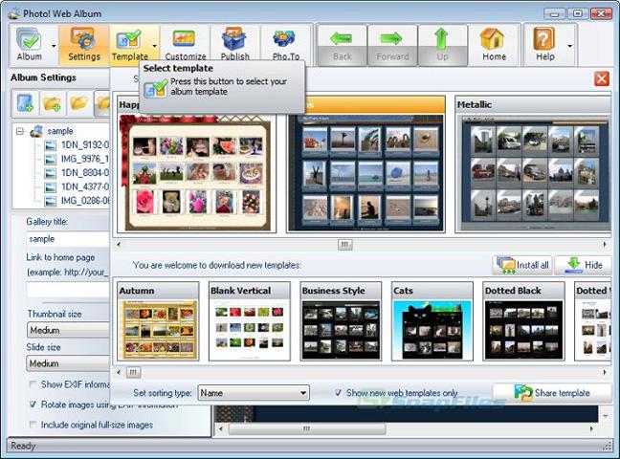Open the Customize toolbar button

click(x=185, y=45)
